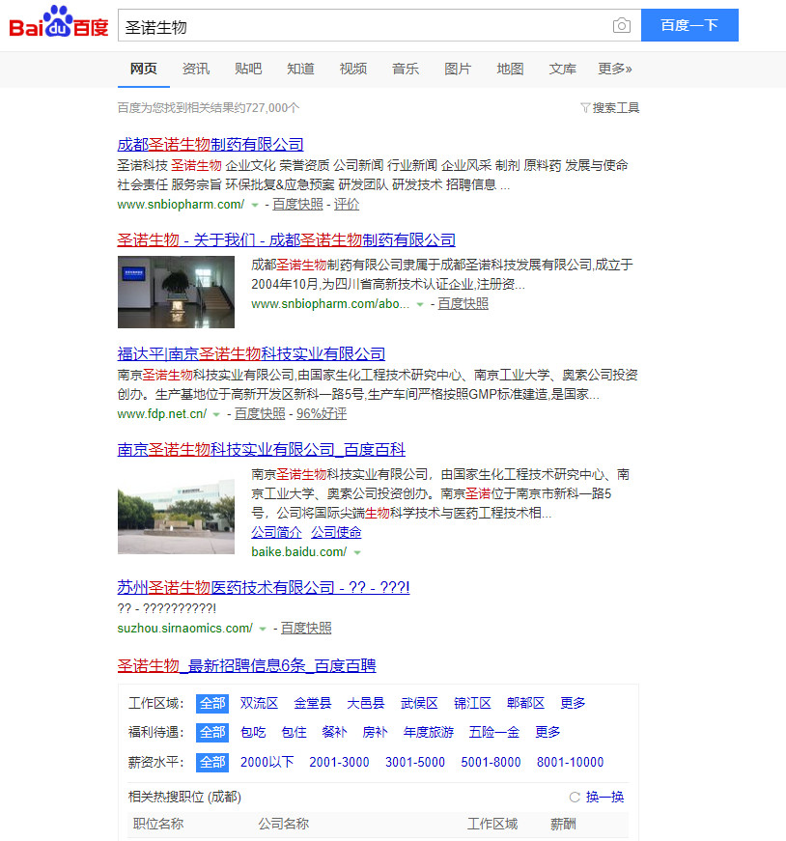Switch to the 图片 tab

[458, 69]
